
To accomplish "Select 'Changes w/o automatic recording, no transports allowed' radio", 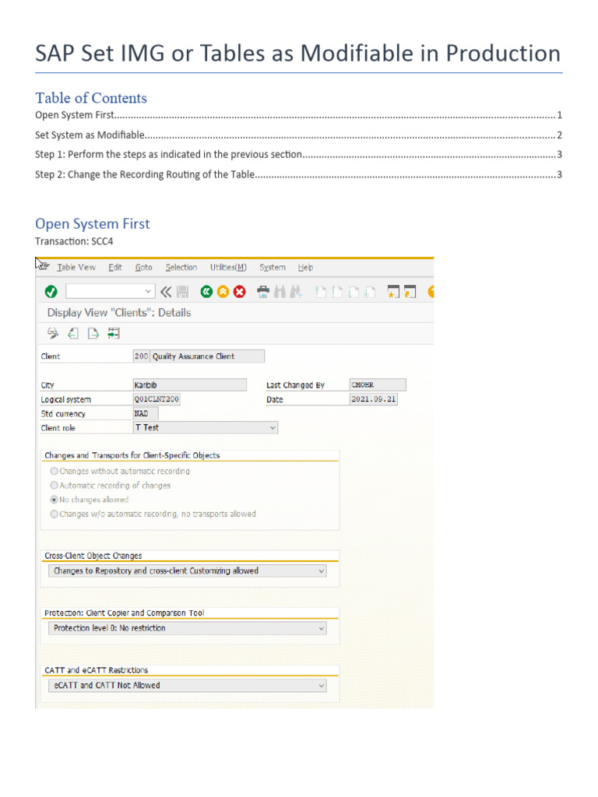I will [x=54, y=514].
